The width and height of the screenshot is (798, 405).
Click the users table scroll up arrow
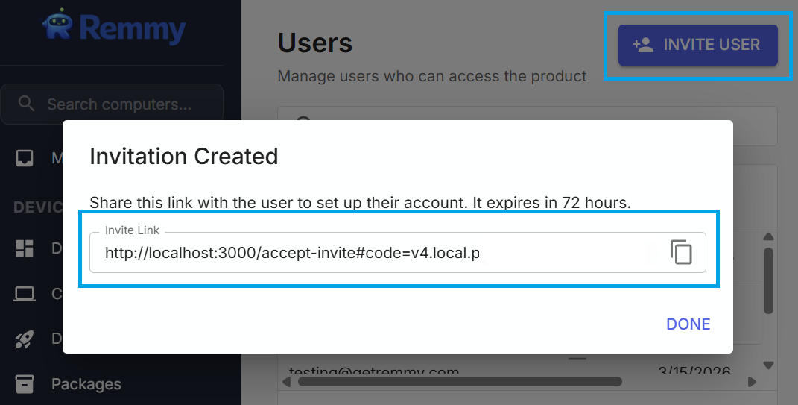pyautogui.click(x=769, y=237)
